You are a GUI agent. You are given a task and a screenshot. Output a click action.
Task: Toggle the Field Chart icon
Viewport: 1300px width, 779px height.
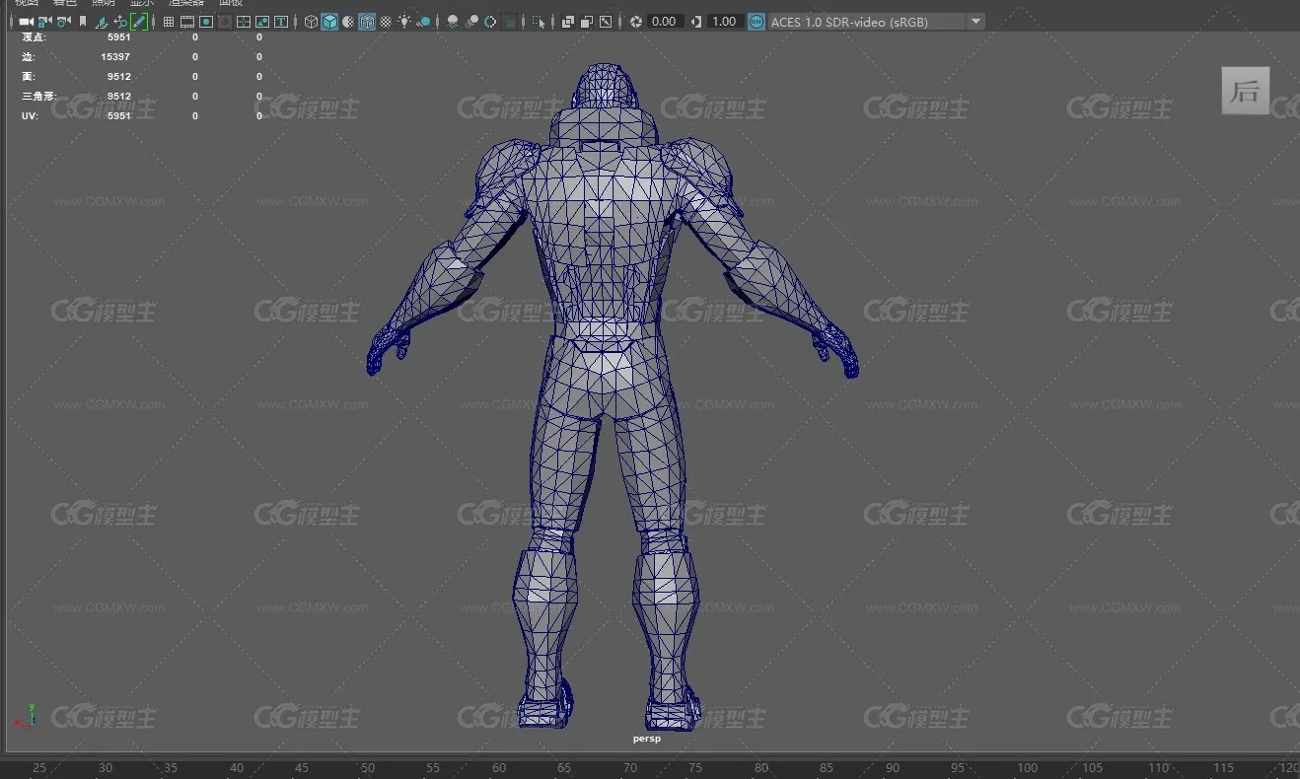coord(244,22)
